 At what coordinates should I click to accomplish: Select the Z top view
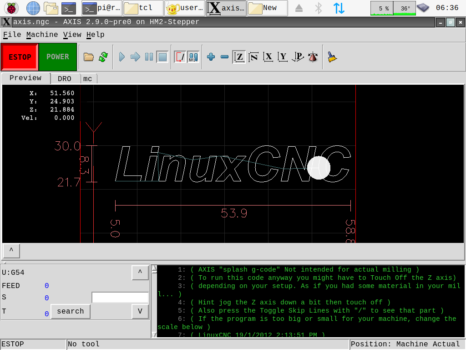point(239,57)
